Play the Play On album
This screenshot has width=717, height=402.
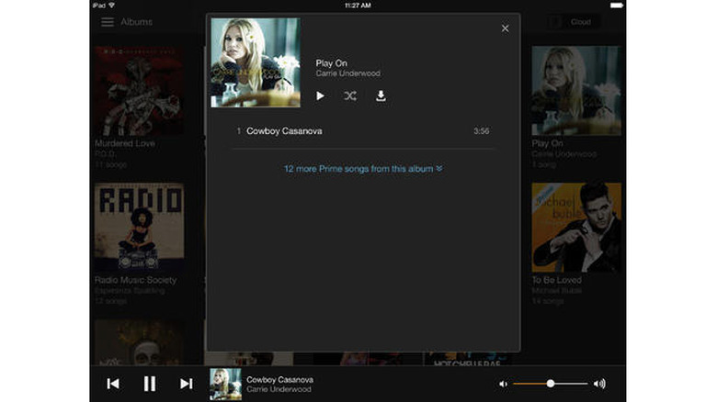320,96
